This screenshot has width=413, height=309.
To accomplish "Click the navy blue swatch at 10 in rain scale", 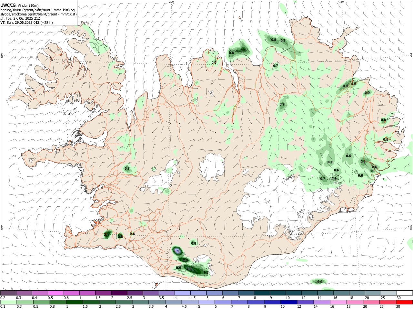I will 288,302.
